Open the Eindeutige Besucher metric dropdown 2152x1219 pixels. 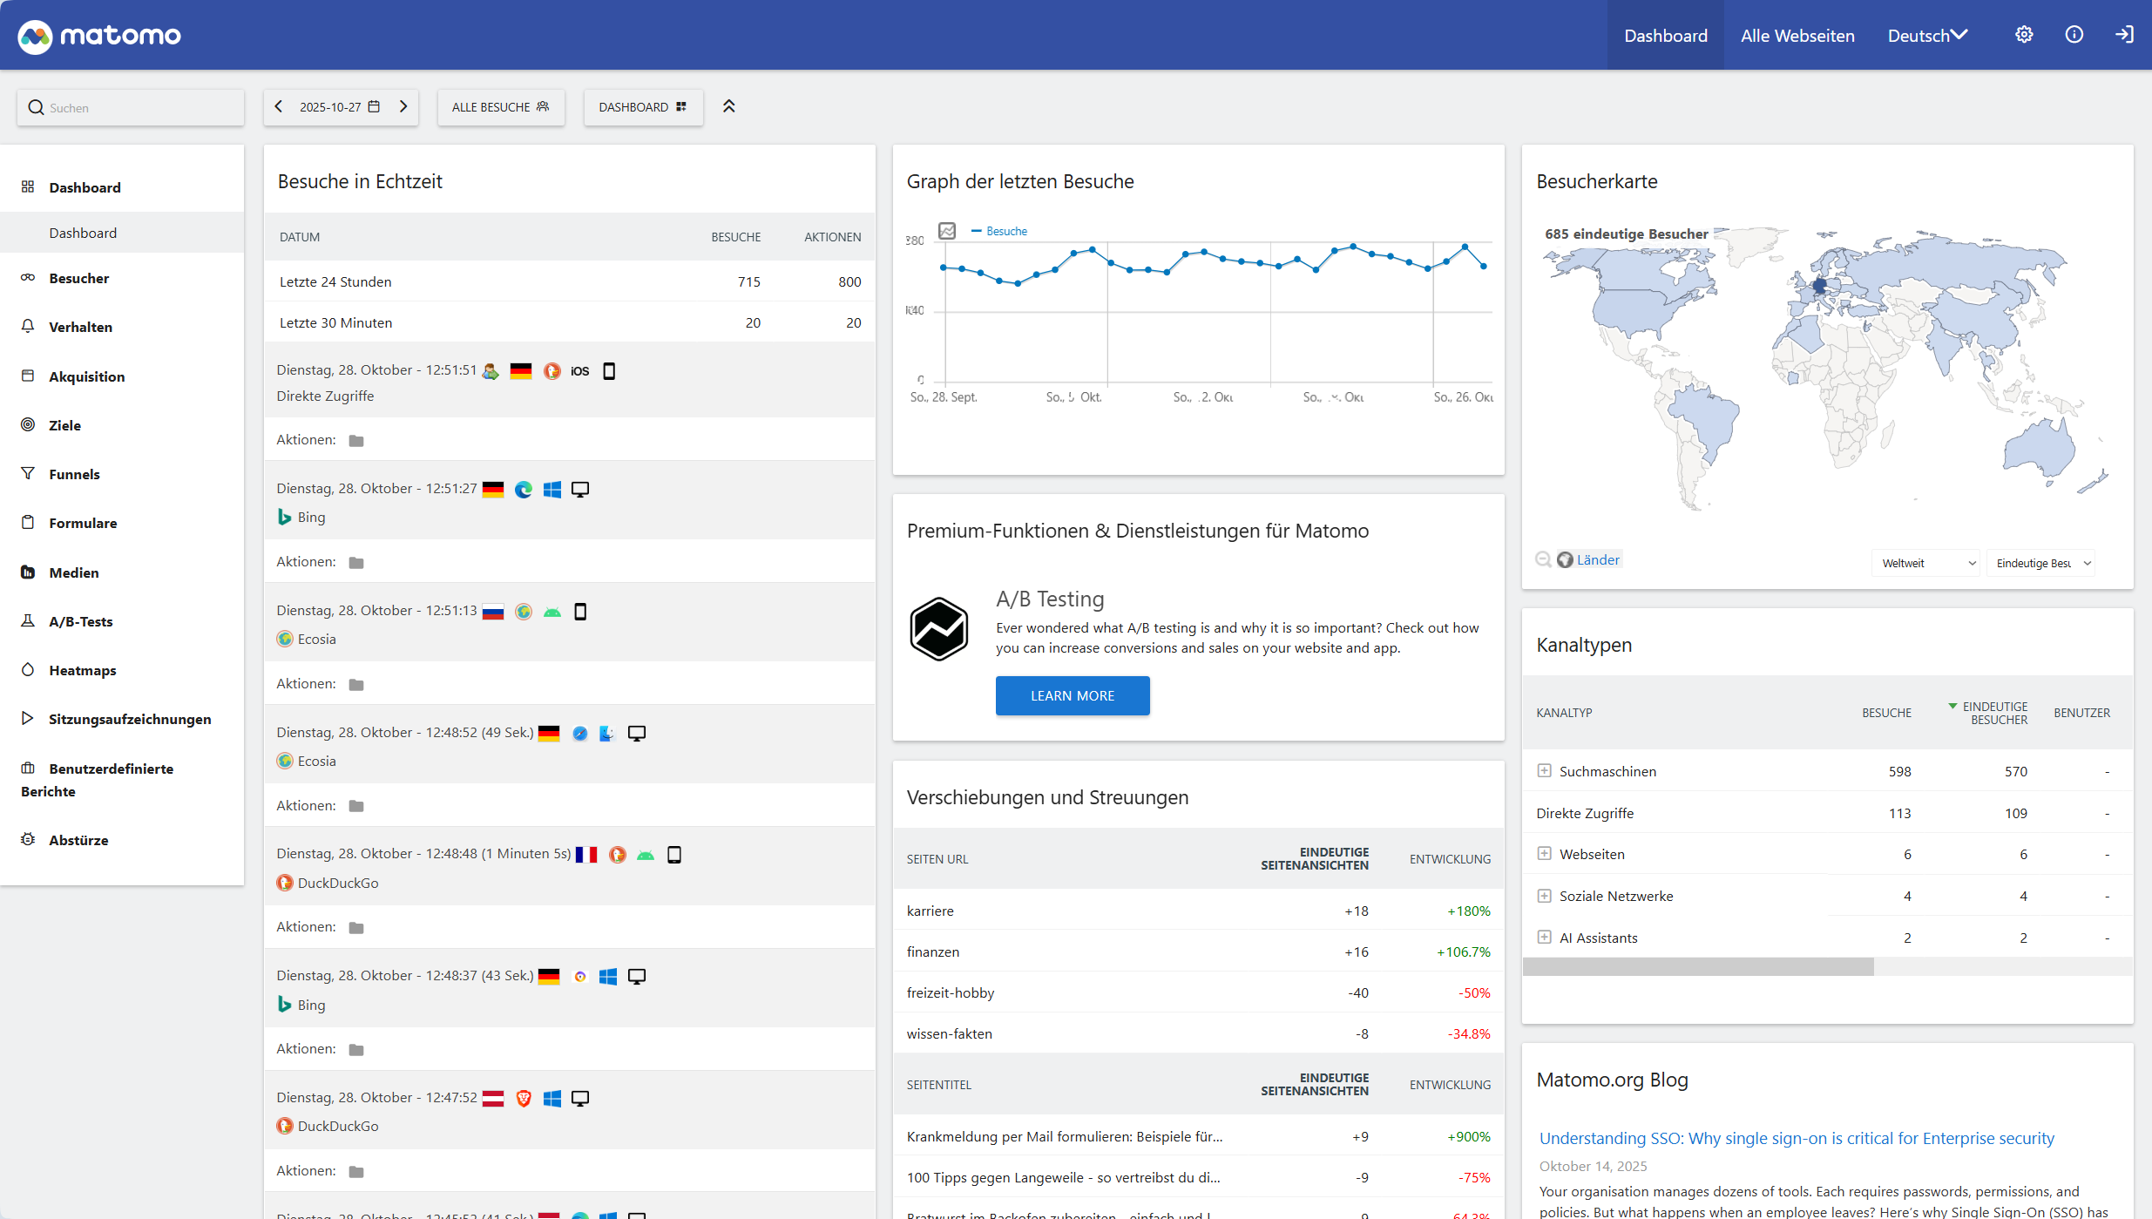pyautogui.click(x=2041, y=563)
